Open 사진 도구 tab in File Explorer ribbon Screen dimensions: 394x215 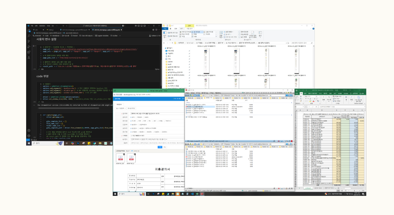[x=190, y=28]
